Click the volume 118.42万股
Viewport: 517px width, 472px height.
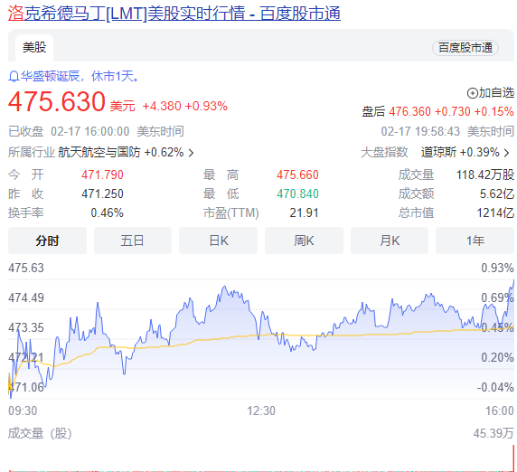point(485,175)
